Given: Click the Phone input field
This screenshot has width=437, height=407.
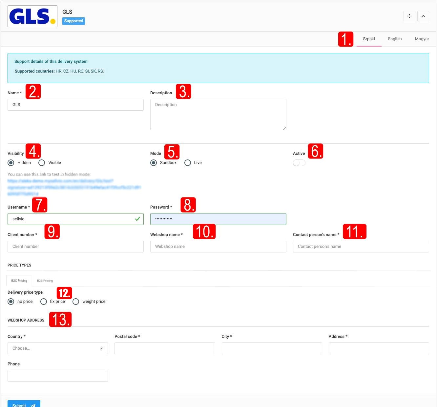Looking at the screenshot, I should tap(58, 376).
